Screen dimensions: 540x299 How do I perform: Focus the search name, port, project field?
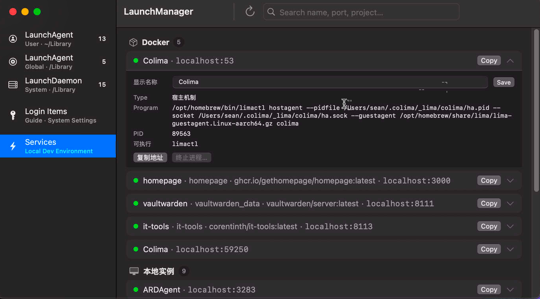[x=361, y=12]
